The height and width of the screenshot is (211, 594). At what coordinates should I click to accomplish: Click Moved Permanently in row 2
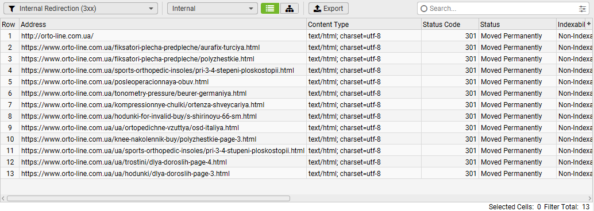(518, 47)
